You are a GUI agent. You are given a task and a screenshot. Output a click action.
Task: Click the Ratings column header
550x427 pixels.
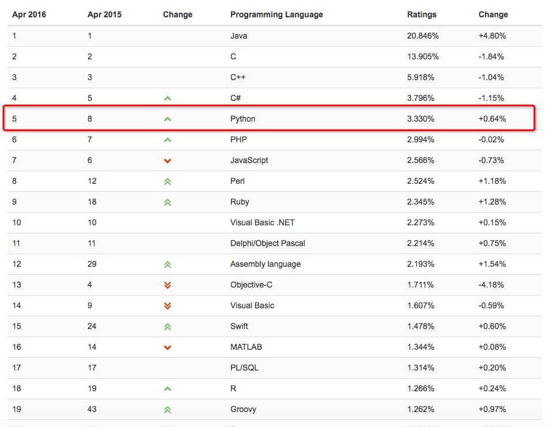click(x=422, y=14)
